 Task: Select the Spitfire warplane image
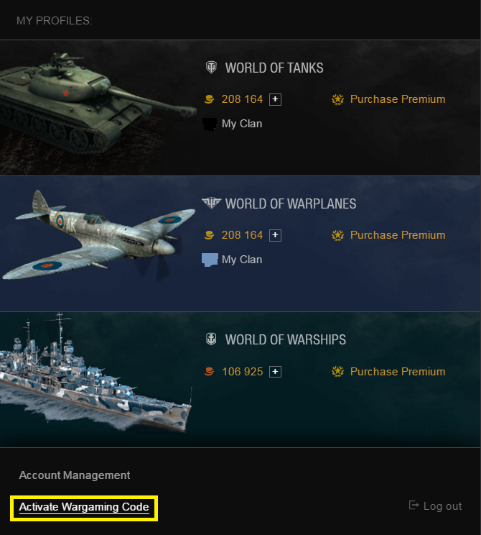coord(99,235)
